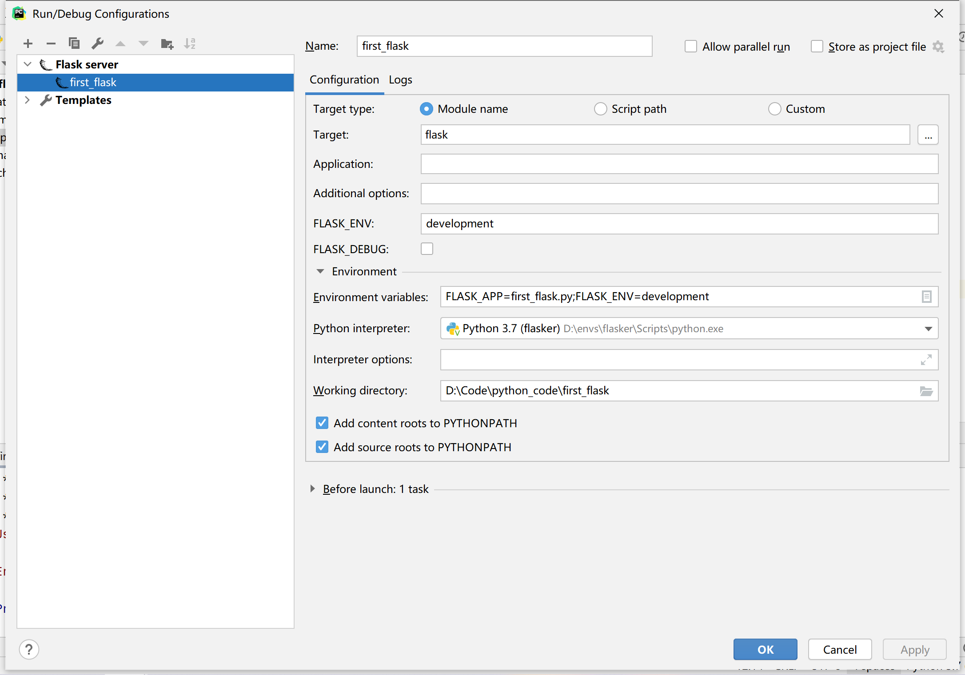Open the Python interpreter dropdown
The height and width of the screenshot is (675, 965).
[x=928, y=329]
